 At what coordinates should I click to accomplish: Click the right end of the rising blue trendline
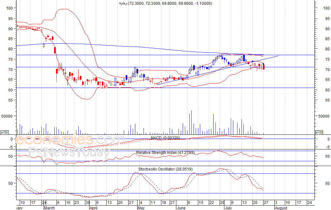coord(278,56)
